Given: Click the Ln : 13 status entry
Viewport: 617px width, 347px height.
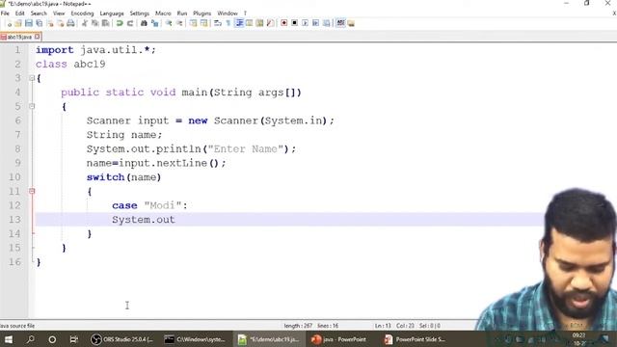Looking at the screenshot, I should click(383, 326).
